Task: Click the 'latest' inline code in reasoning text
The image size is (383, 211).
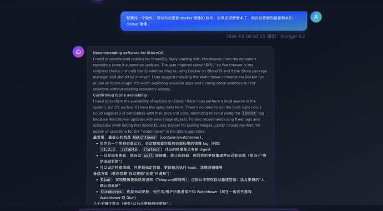Action: coord(249,113)
